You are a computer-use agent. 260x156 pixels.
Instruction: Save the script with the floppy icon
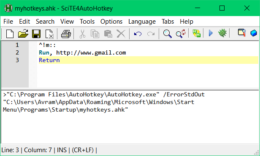(x=36, y=34)
